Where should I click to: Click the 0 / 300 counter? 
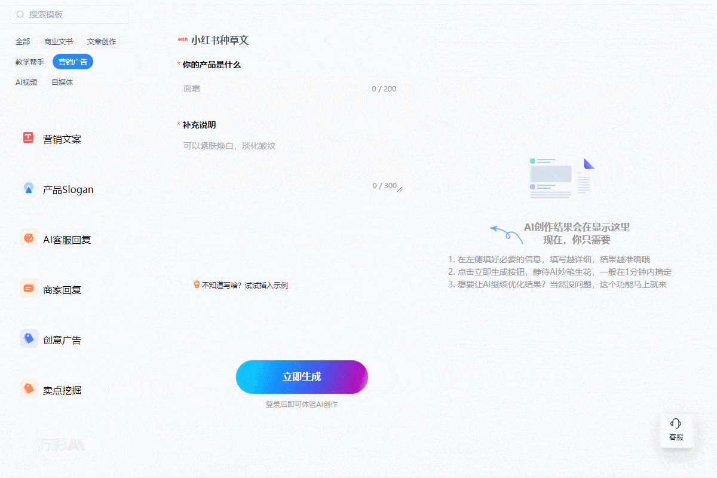(x=385, y=186)
